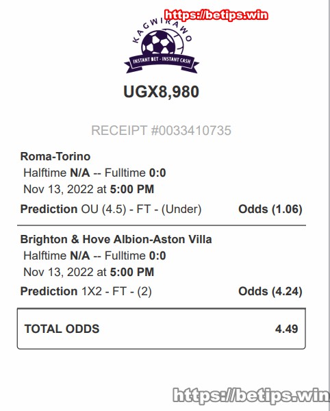Click the Odds (1.06) value
The width and height of the screenshot is (330, 411).
(270, 209)
